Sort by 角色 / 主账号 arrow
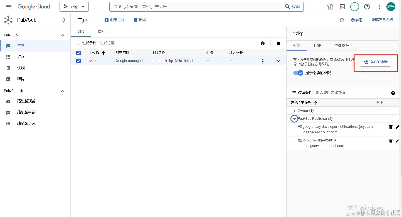The image size is (402, 217). click(315, 103)
